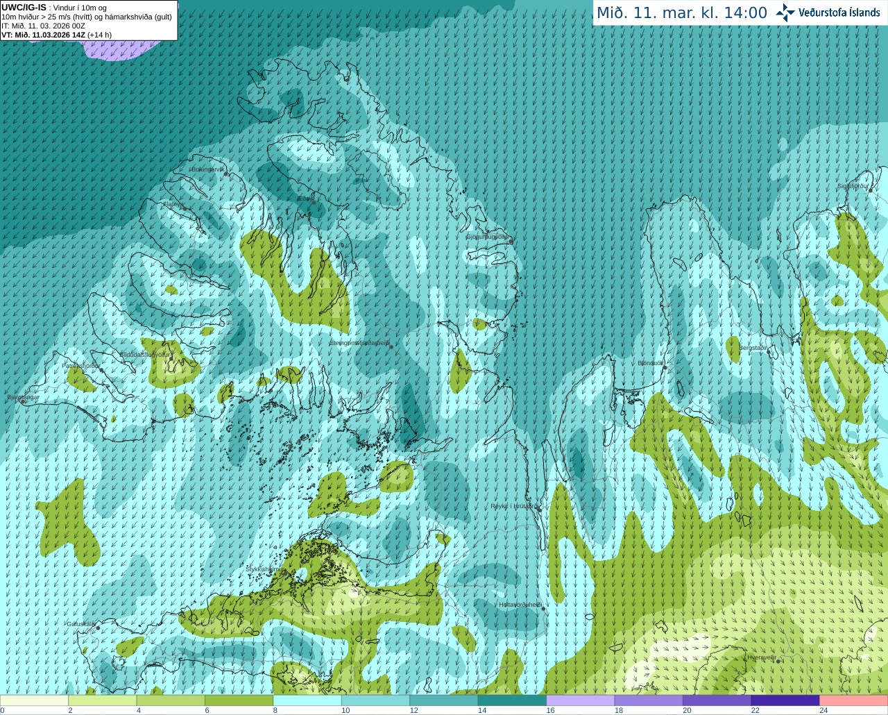Click the Blönduós station marker dot
The width and height of the screenshot is (888, 715).
(665, 367)
